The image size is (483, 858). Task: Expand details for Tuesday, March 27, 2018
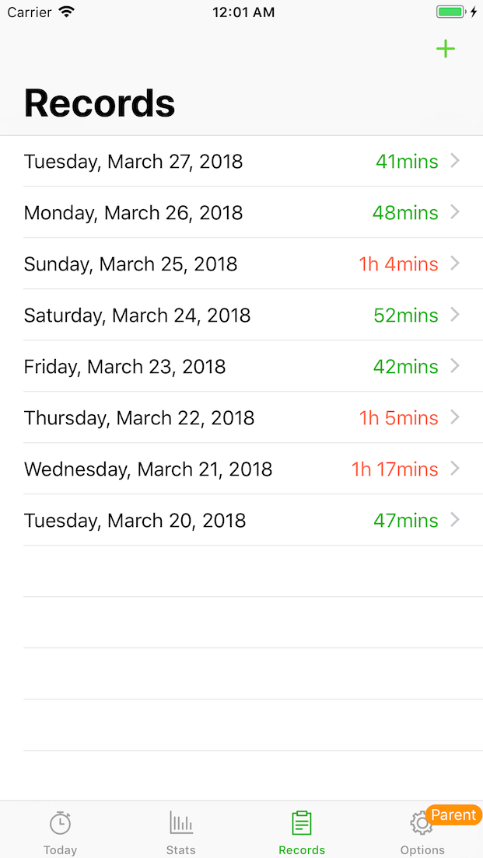pos(455,161)
